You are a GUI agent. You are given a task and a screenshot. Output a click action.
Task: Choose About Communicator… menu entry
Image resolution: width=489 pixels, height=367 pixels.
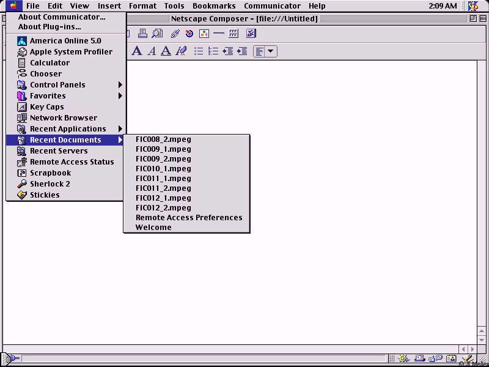click(x=62, y=17)
